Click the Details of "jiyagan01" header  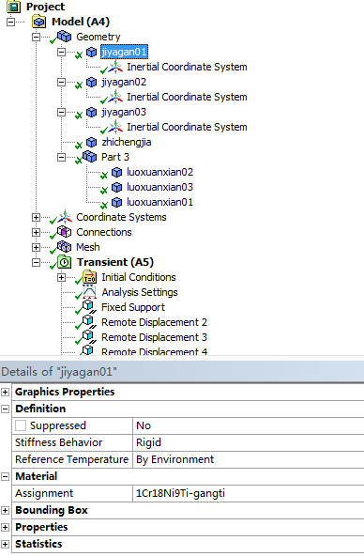[x=182, y=372]
